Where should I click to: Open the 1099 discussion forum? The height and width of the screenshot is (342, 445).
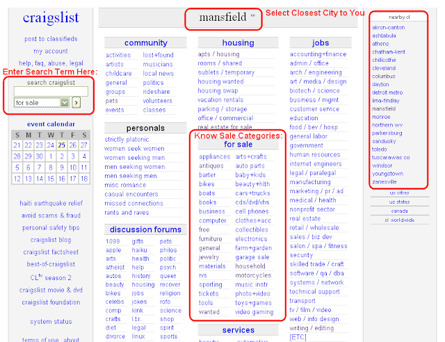click(113, 241)
